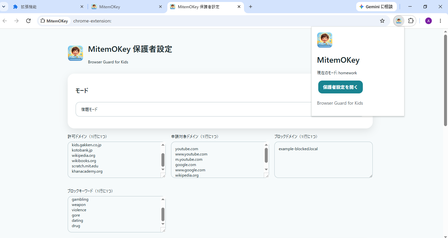This screenshot has height=238, width=448.
Task: Click the ブロックキーワード textarea resize handle
Action: point(163,230)
